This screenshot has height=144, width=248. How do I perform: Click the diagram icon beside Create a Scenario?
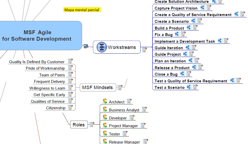click(193, 21)
